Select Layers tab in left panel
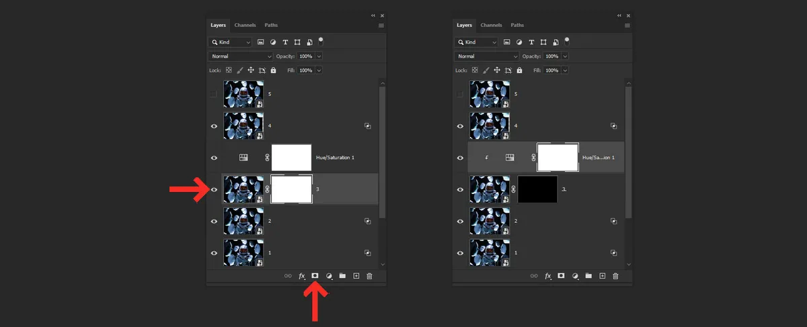Screen dimensions: 807x327 pos(218,25)
